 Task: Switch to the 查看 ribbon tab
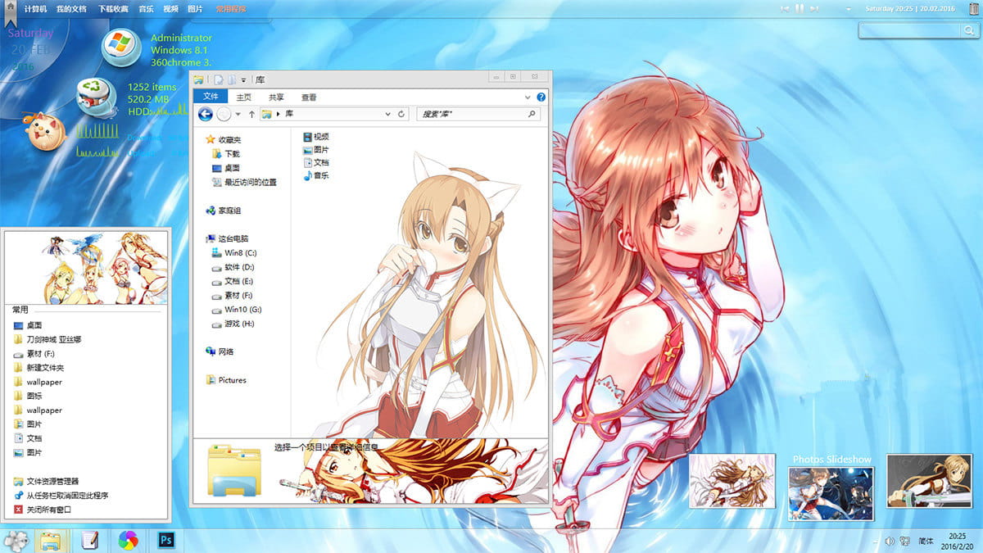(x=307, y=97)
